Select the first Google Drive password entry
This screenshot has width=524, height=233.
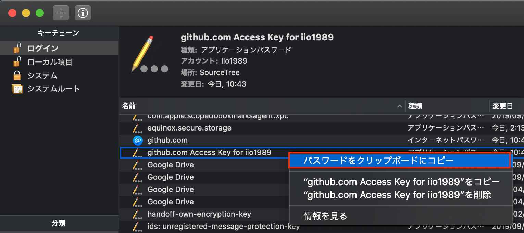point(171,165)
